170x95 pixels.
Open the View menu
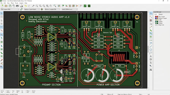click(8, 3)
